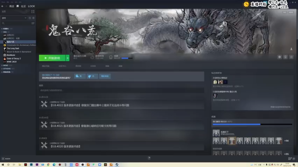Image resolution: width=298 pixels, height=167 pixels.
Task: Click wishlist friend avatar
Action: tap(215, 96)
